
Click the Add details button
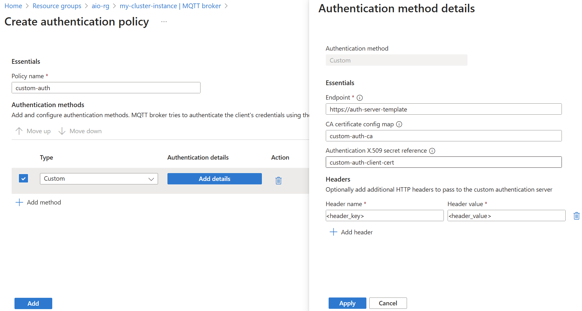[214, 178]
